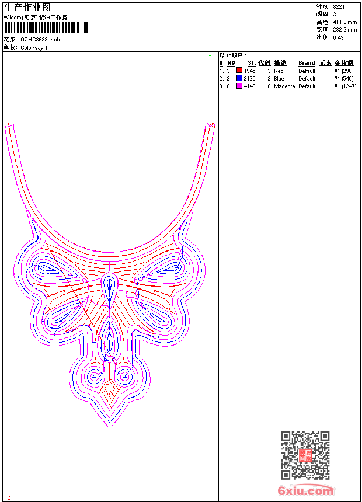This screenshot has width=362, height=502.
Task: Click the blue thread color swatch
Action: pyautogui.click(x=239, y=78)
